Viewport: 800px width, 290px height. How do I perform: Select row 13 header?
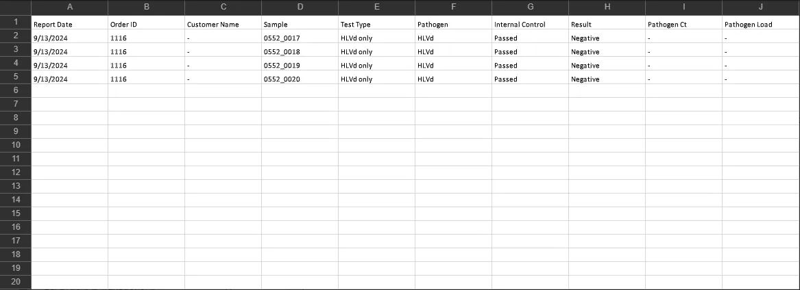(x=15, y=186)
